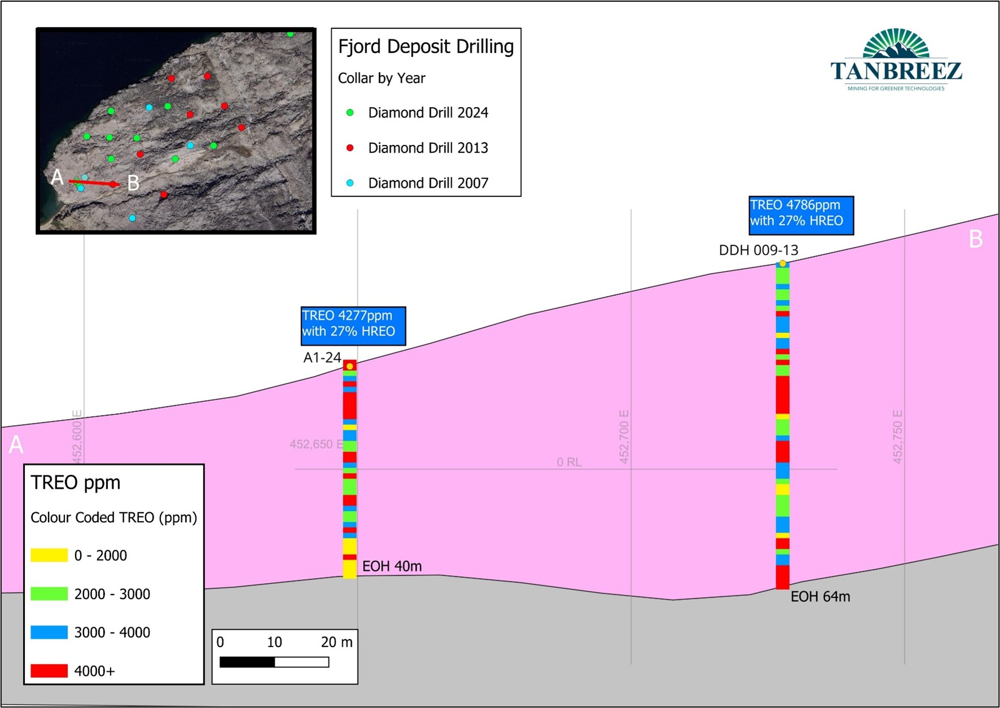This screenshot has width=1000, height=708.
Task: Select the yellow 0 - 2000 swatch
Action: pos(49,556)
